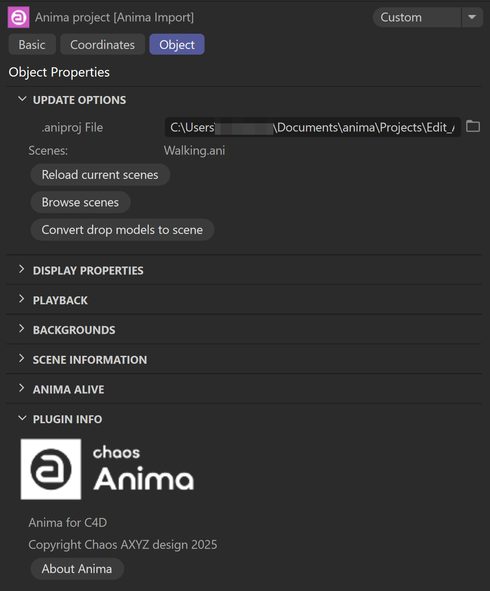The height and width of the screenshot is (591, 490).
Task: Select the Object tab
Action: (177, 44)
